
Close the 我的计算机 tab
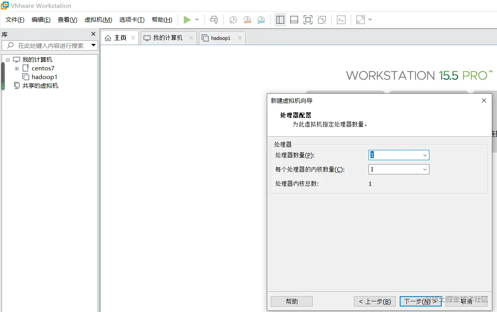coord(191,38)
